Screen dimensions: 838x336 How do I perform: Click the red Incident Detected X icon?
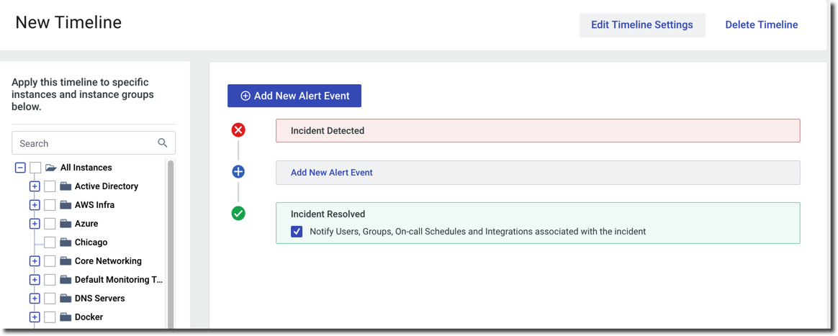(238, 130)
